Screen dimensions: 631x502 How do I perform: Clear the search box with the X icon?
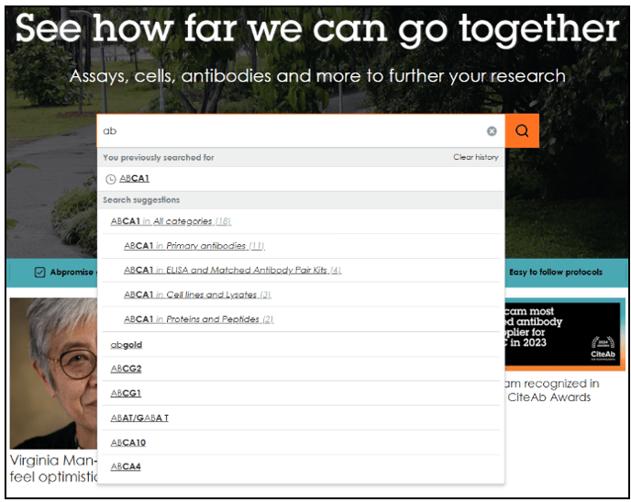[x=492, y=131]
